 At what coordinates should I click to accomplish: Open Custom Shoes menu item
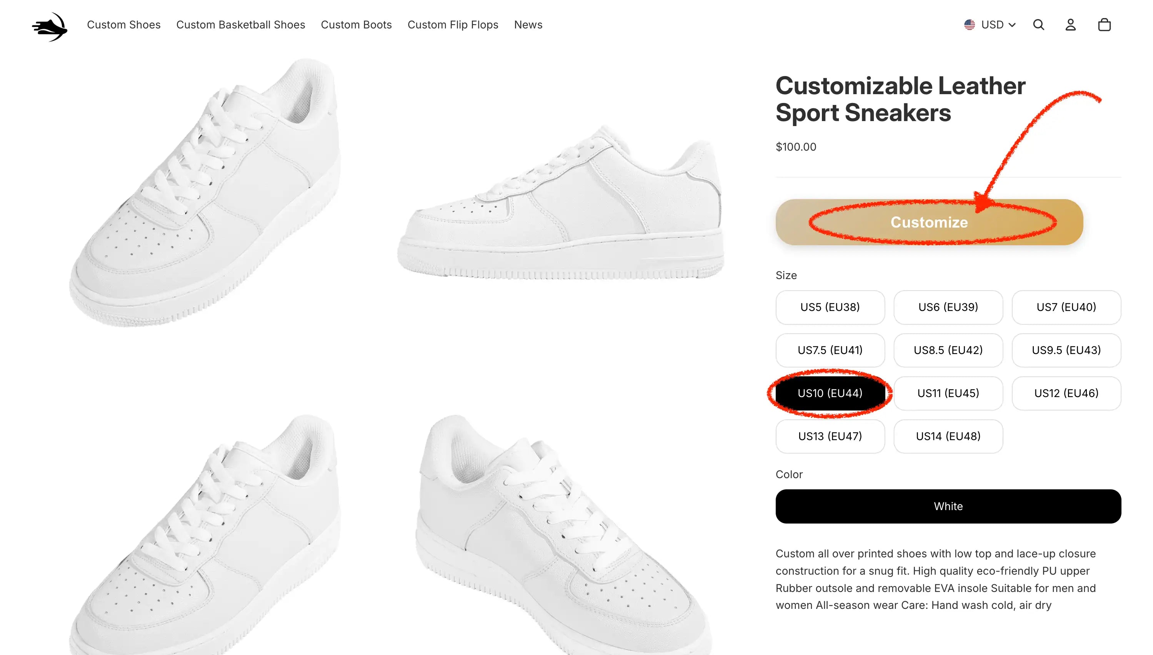(124, 25)
